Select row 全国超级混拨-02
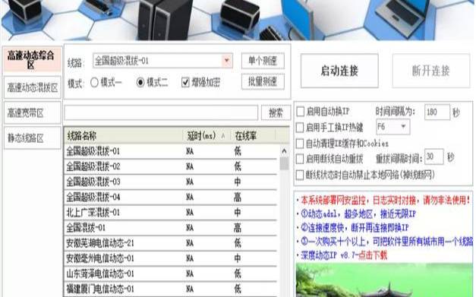This screenshot has width=476, height=297. pyautogui.click(x=171, y=166)
